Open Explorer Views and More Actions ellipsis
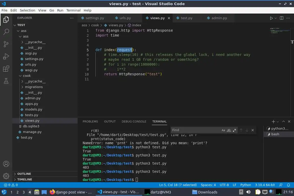 tap(72, 18)
